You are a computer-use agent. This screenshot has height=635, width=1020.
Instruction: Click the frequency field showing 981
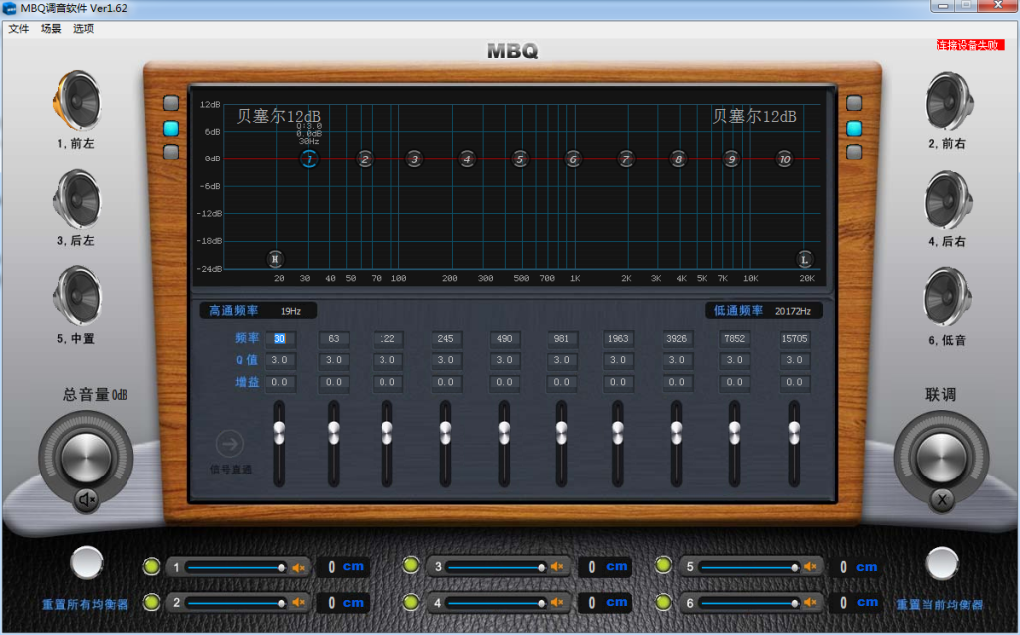click(561, 339)
